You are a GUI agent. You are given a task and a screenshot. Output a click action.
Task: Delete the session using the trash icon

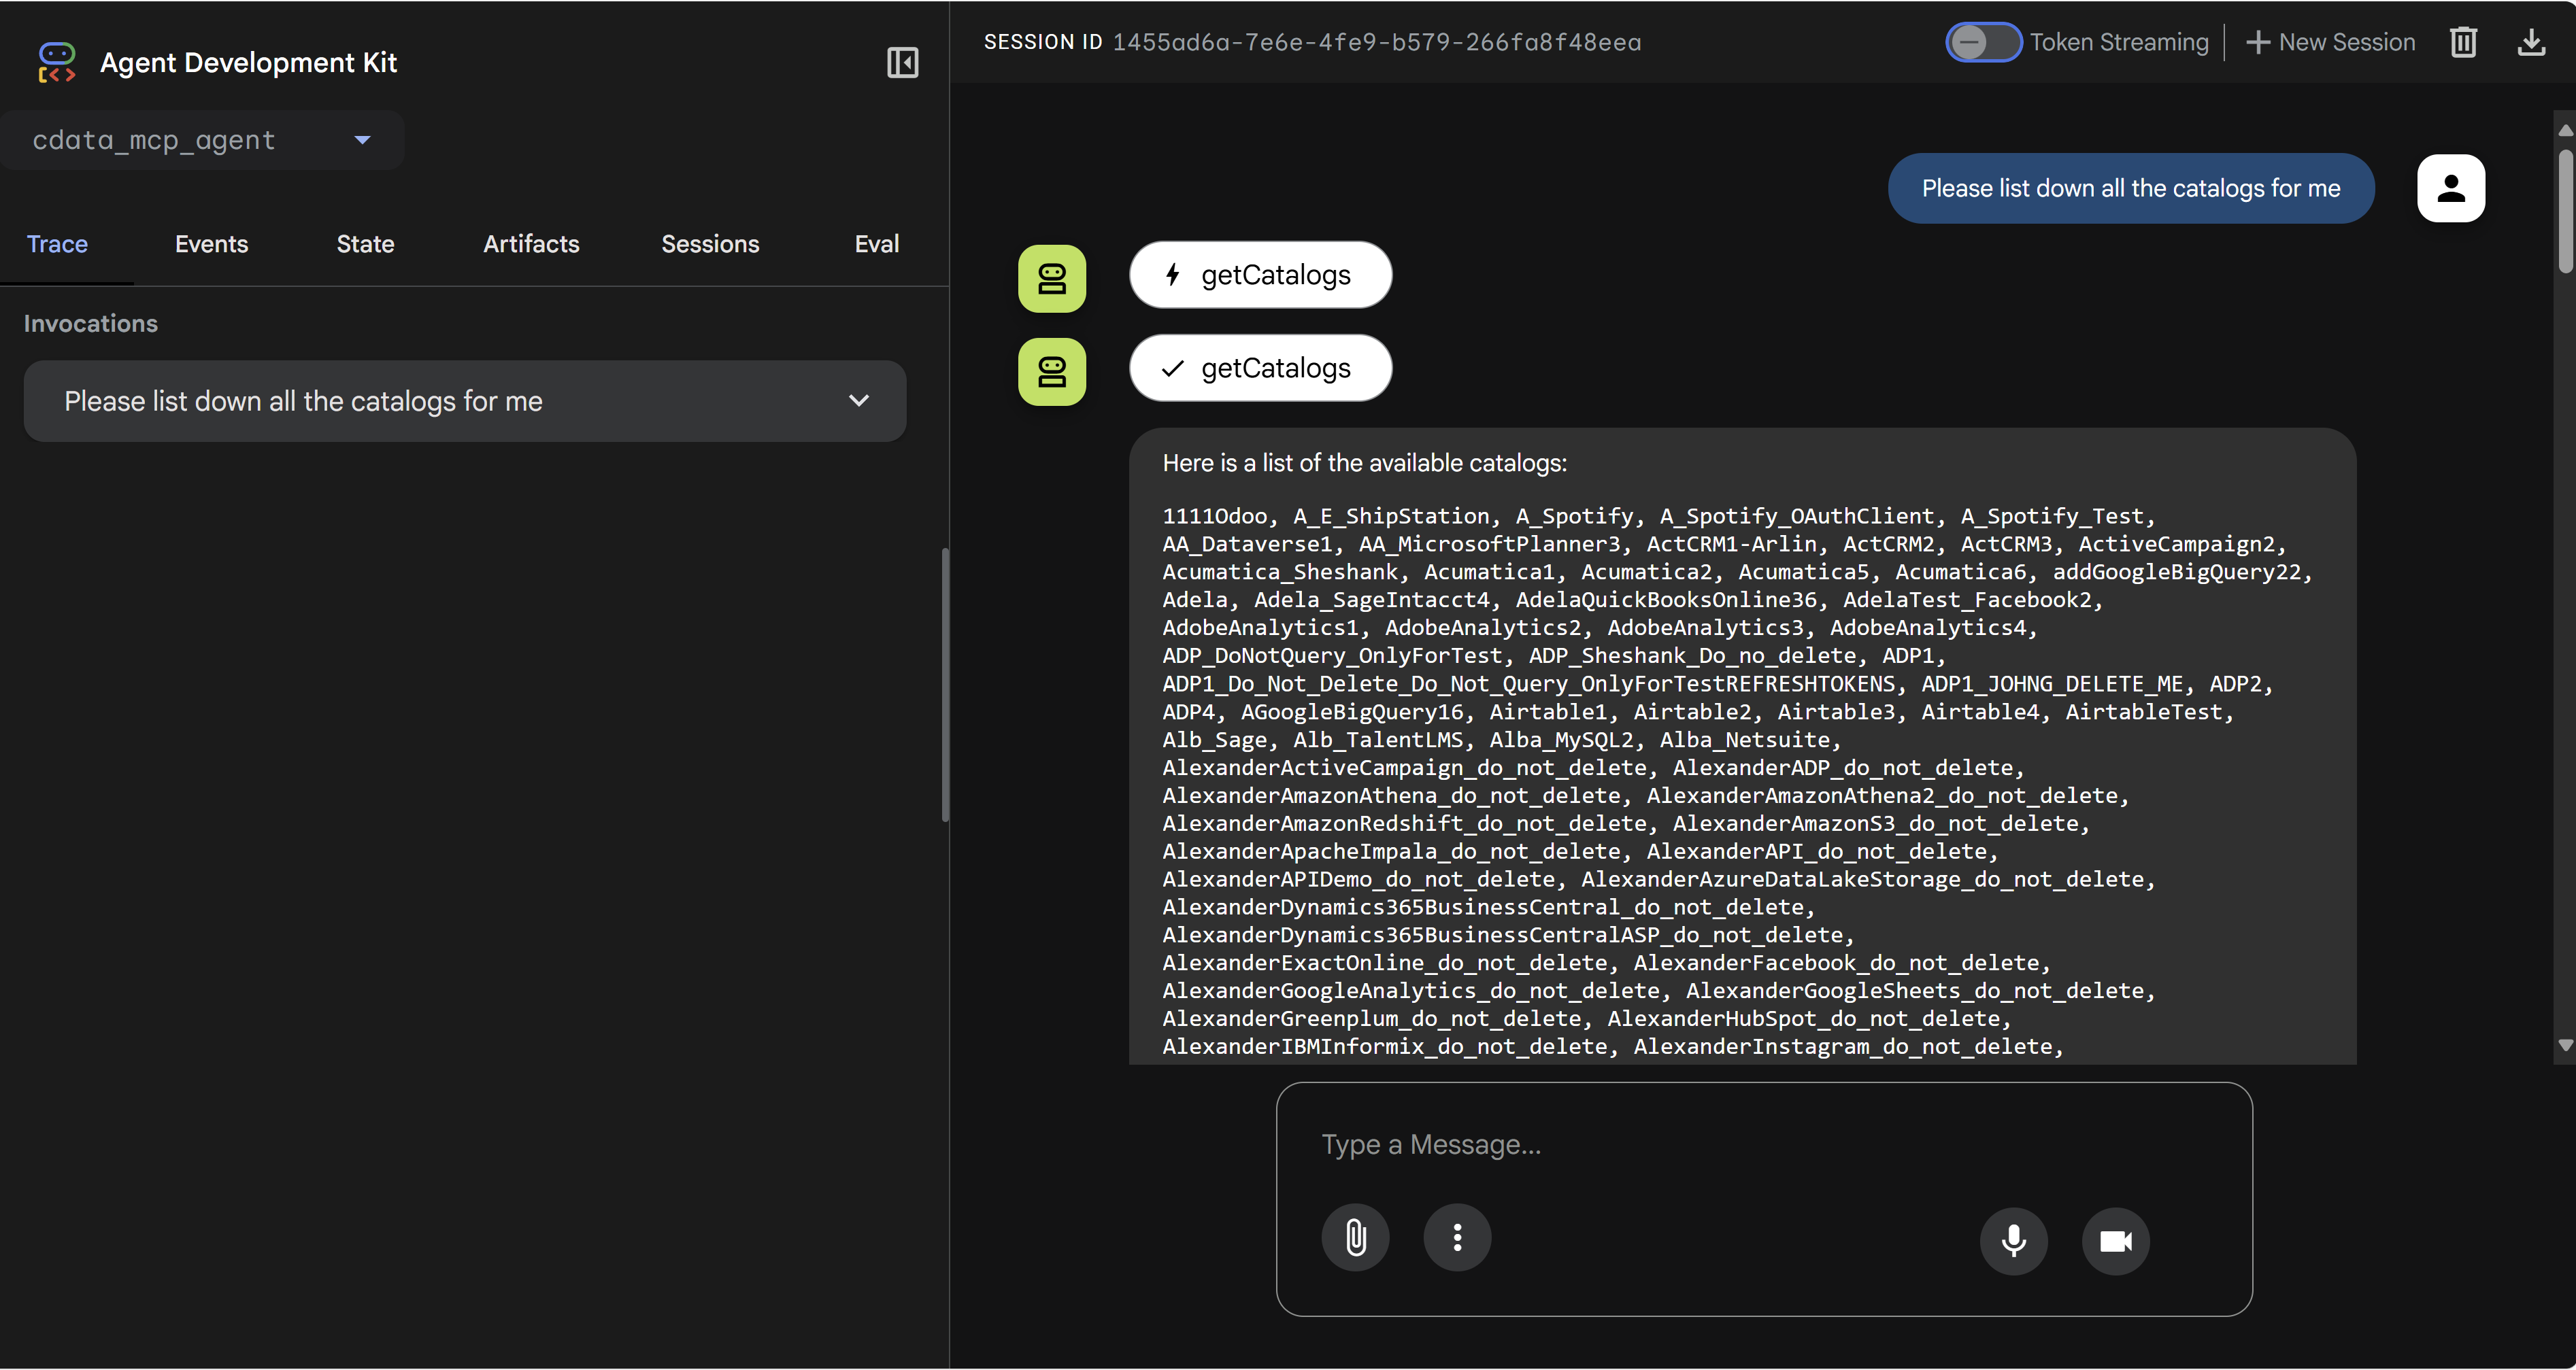click(x=2464, y=42)
